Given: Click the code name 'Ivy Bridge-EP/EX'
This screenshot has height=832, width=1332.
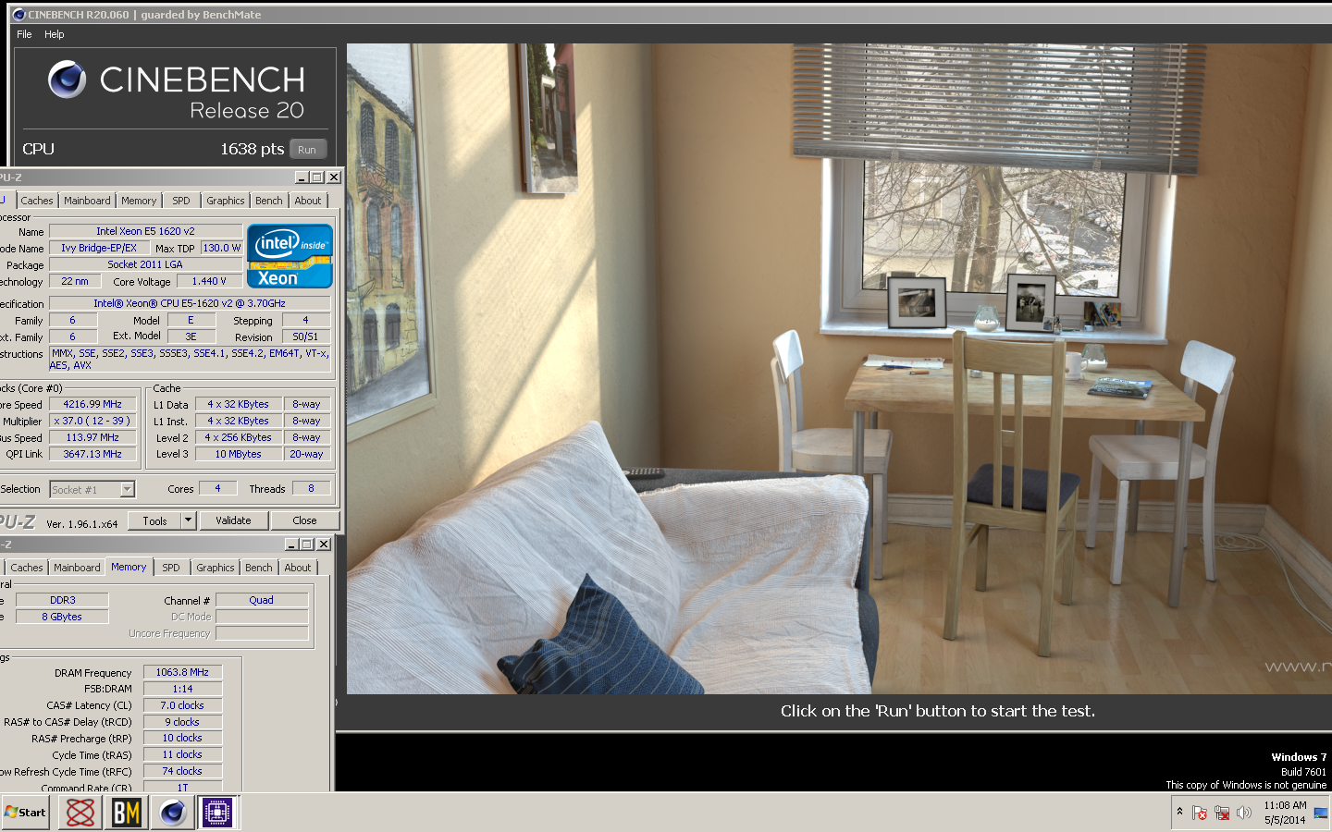Looking at the screenshot, I should 98,248.
